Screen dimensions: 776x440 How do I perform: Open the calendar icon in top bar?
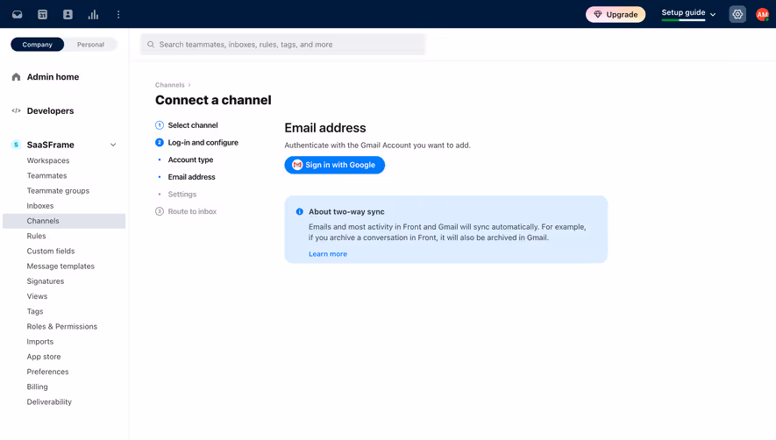click(43, 15)
